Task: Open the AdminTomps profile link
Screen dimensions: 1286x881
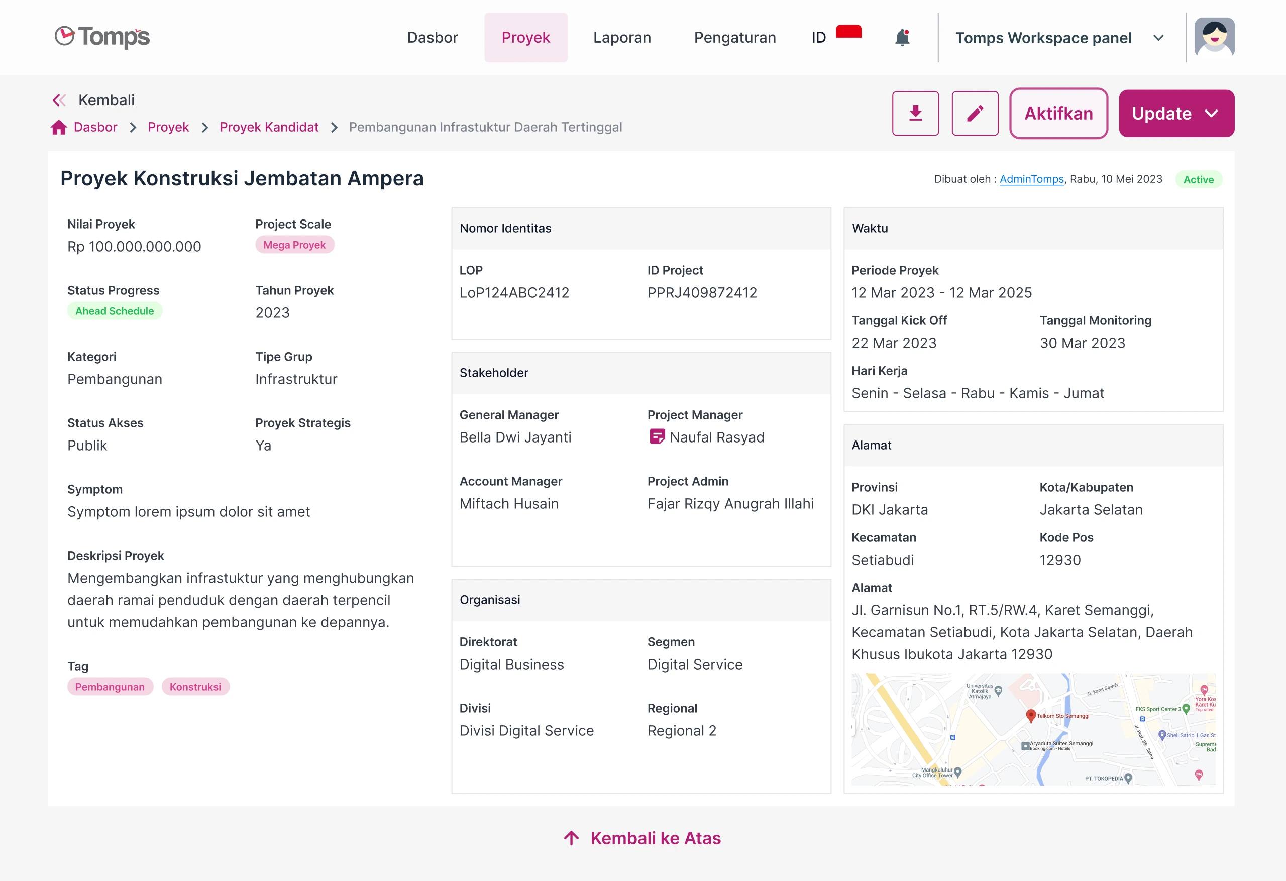Action: [x=1031, y=179]
